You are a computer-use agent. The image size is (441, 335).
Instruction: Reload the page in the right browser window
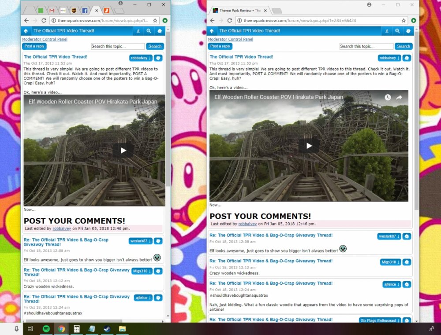click(229, 21)
